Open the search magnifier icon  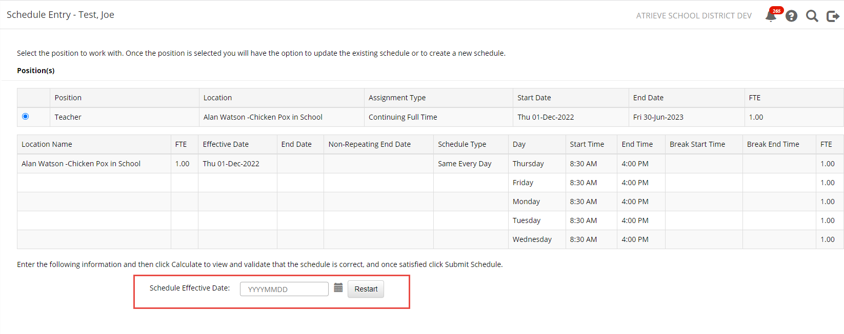[x=812, y=16]
